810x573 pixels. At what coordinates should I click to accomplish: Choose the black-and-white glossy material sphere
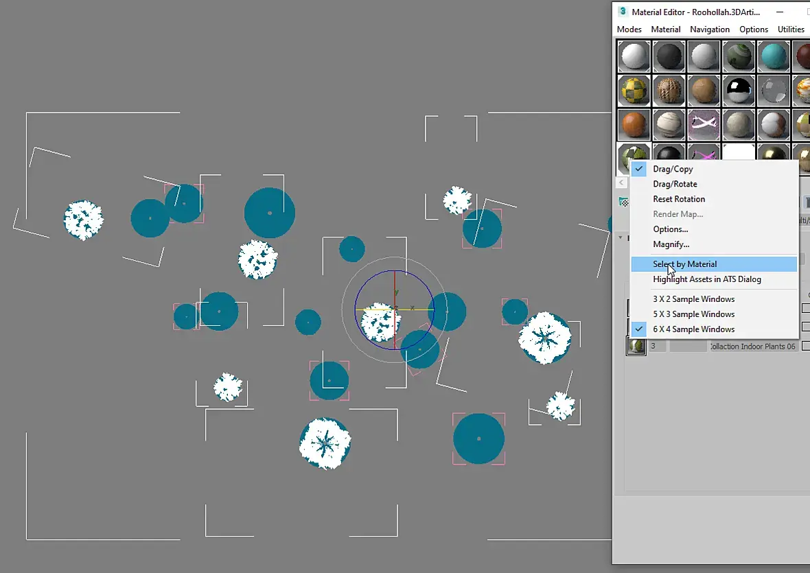pyautogui.click(x=739, y=91)
